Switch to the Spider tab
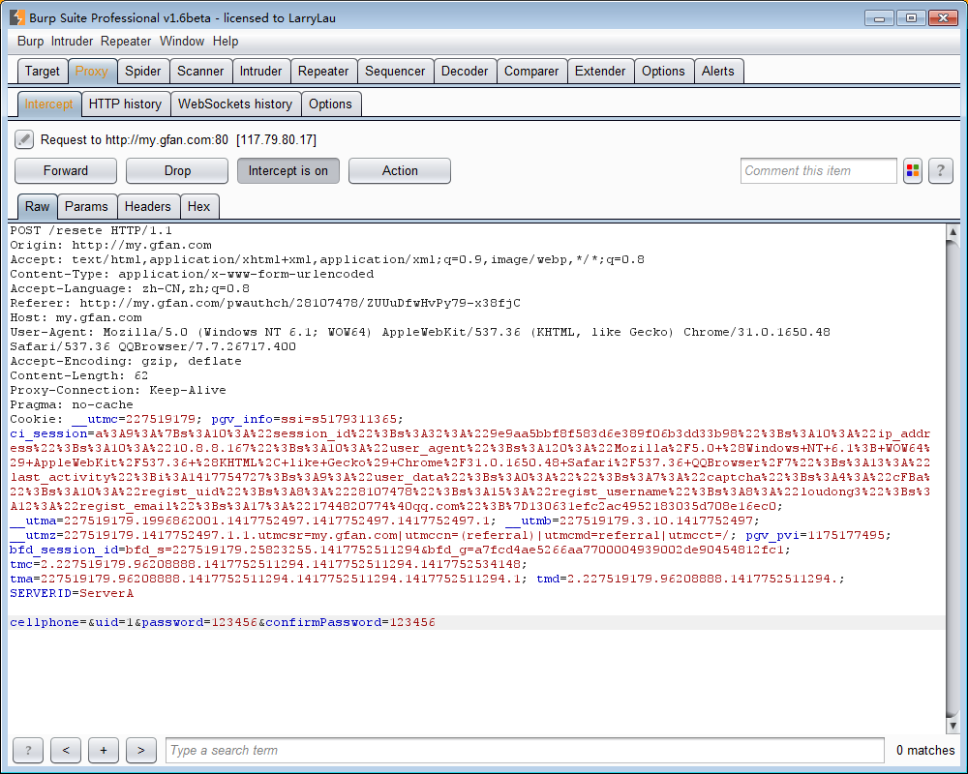The image size is (968, 774). 142,71
